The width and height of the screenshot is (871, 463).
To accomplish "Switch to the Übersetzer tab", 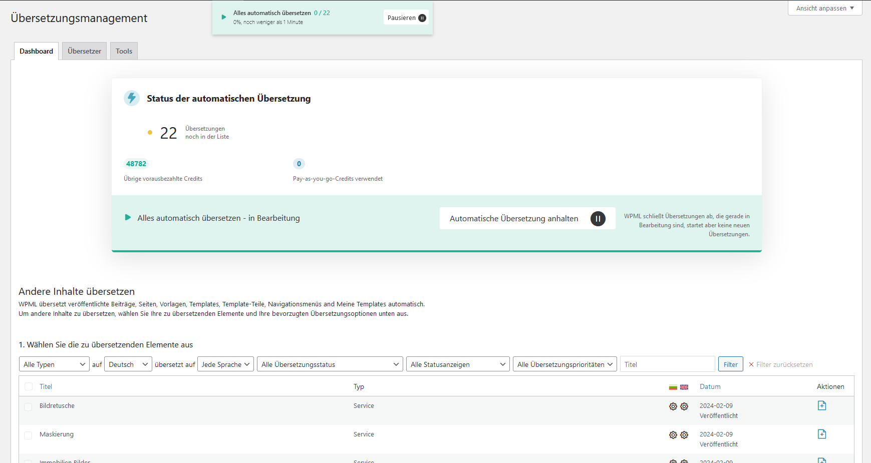I will (x=84, y=51).
